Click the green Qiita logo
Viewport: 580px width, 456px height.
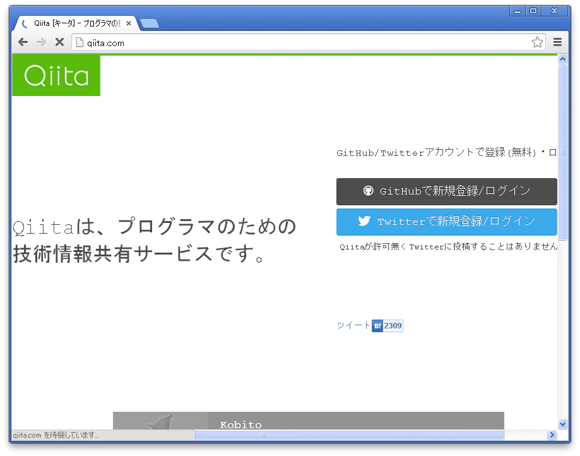[56, 76]
